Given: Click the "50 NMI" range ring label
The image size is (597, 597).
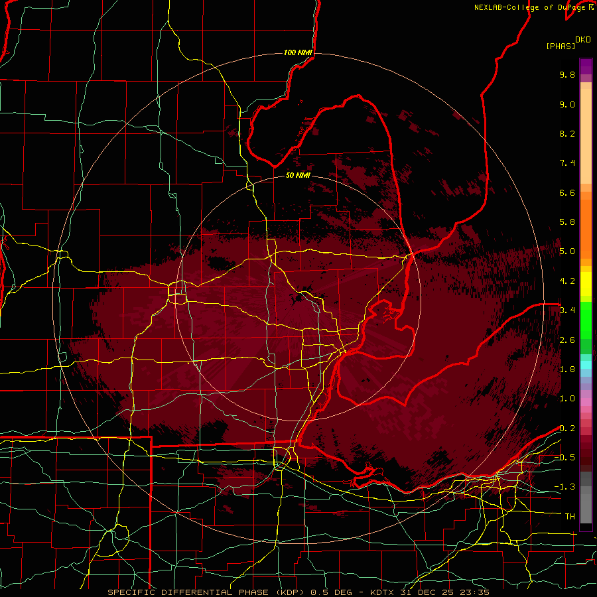Looking at the screenshot, I should (x=298, y=175).
